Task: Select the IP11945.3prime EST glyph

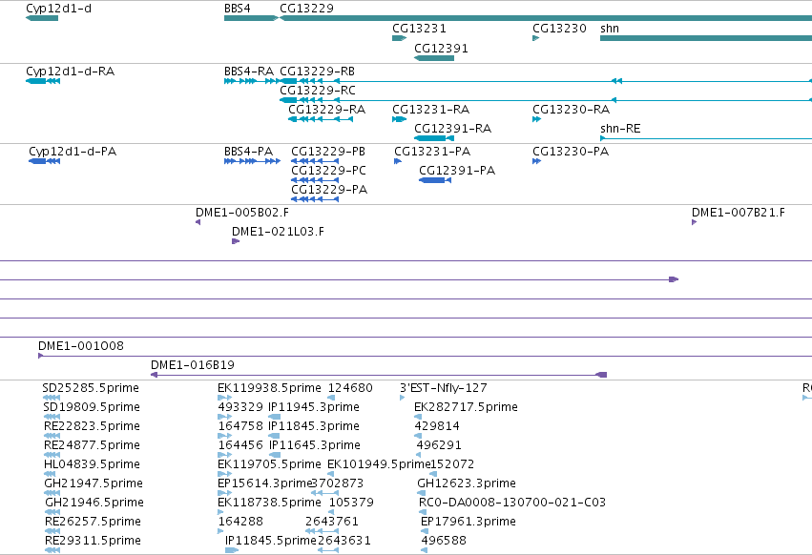Action: [x=275, y=417]
